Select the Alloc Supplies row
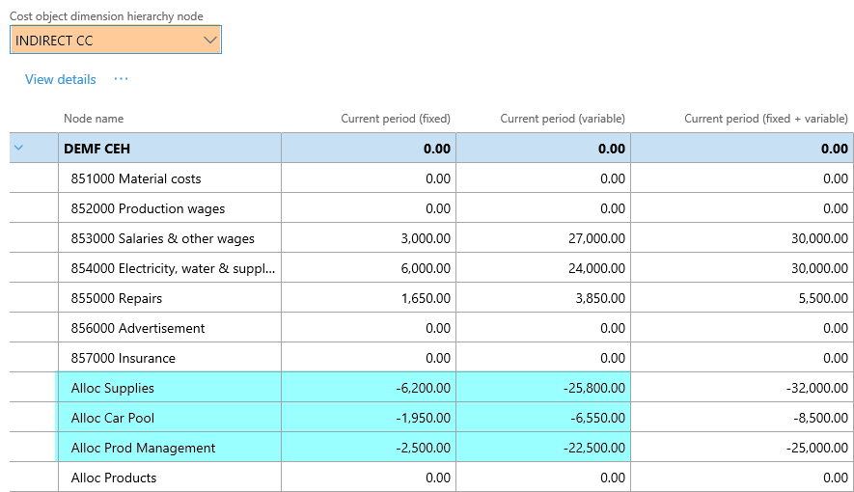The width and height of the screenshot is (854, 492). [113, 388]
